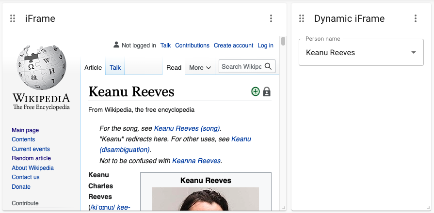434x213 pixels.
Task: Click the Dynamic iFrame drag handle icon
Action: (x=302, y=18)
